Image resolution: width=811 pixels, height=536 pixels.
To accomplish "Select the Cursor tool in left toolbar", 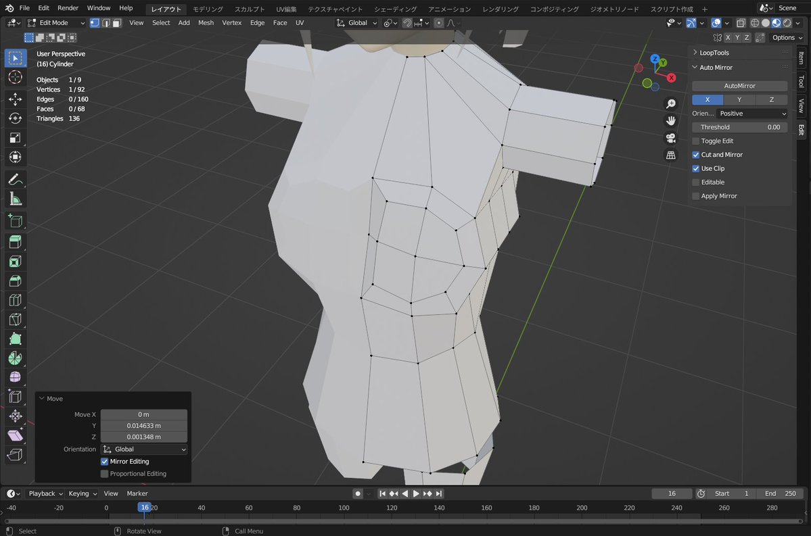I will (x=15, y=78).
